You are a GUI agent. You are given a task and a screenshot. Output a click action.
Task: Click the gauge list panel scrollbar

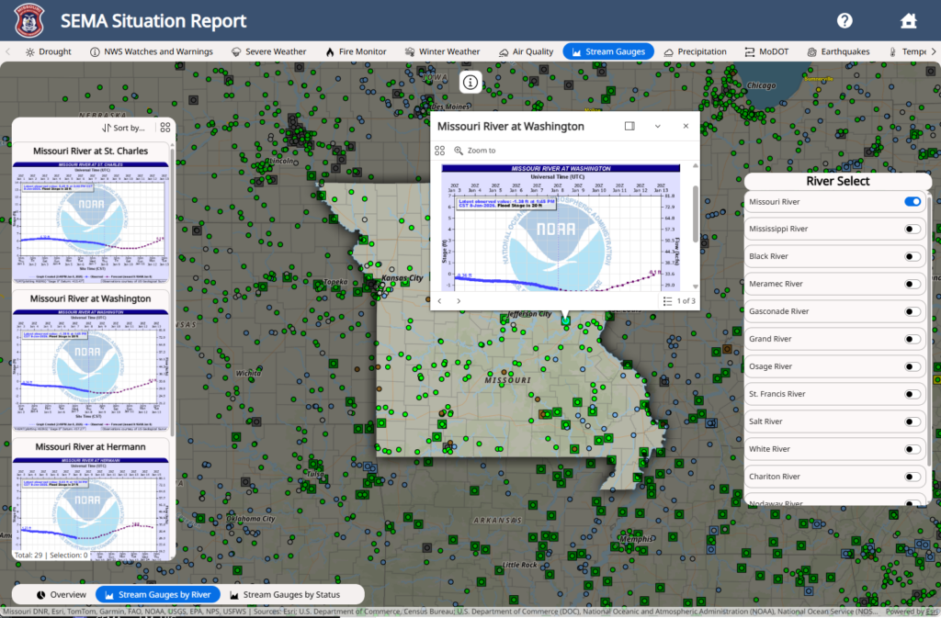(172, 291)
